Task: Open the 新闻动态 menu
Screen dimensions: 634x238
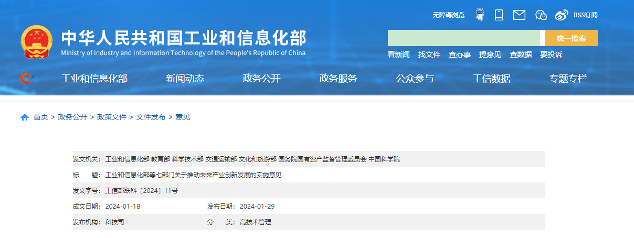Action: 185,79
